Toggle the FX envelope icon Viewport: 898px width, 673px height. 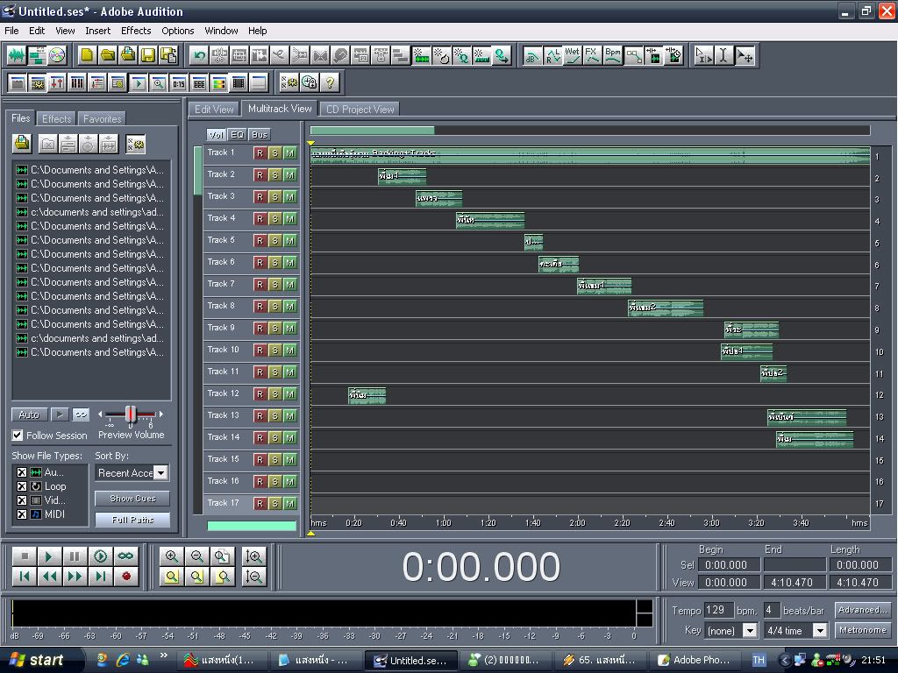point(592,55)
